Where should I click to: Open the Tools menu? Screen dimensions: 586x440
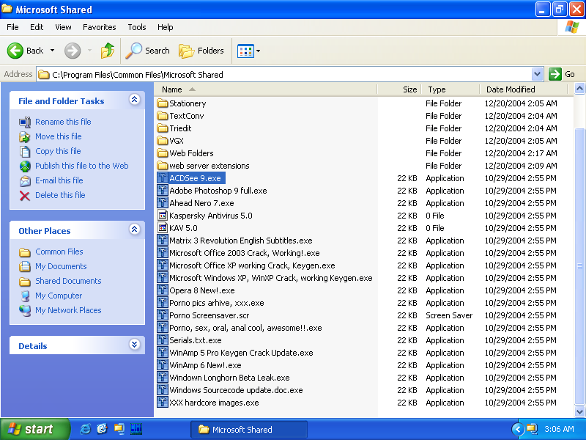pos(137,27)
